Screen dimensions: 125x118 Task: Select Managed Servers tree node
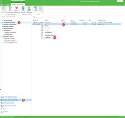9,36
